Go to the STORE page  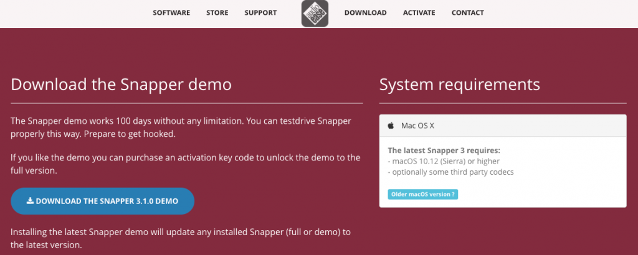(x=217, y=12)
